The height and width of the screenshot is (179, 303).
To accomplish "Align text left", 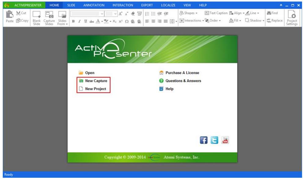I will point(147,21).
